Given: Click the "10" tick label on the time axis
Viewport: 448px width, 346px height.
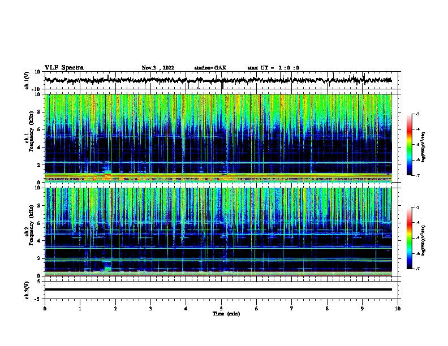Looking at the screenshot, I should click(398, 309).
